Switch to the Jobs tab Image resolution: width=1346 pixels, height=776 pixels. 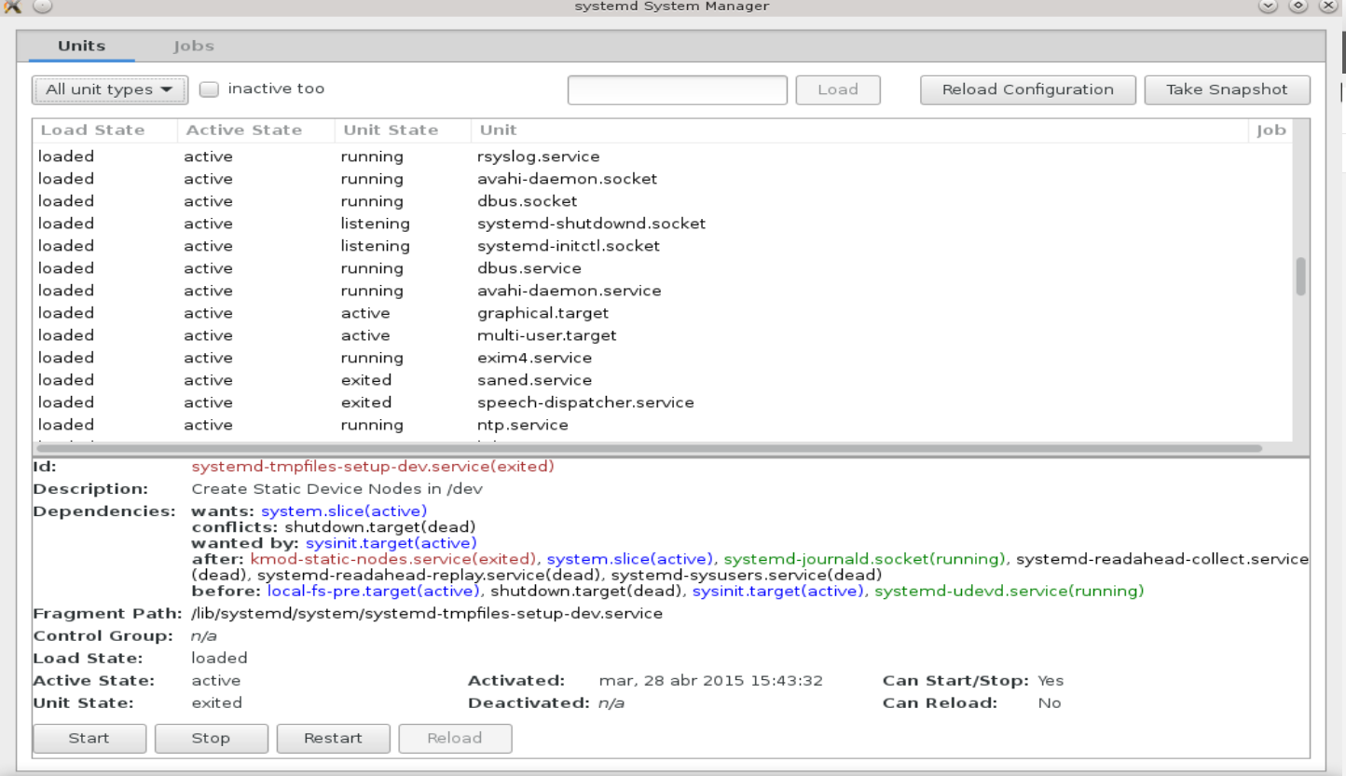click(x=193, y=46)
